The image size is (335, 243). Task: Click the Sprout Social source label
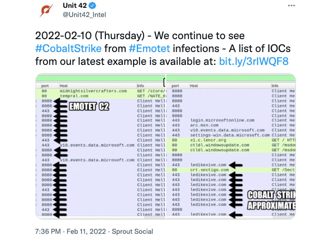[132, 231]
